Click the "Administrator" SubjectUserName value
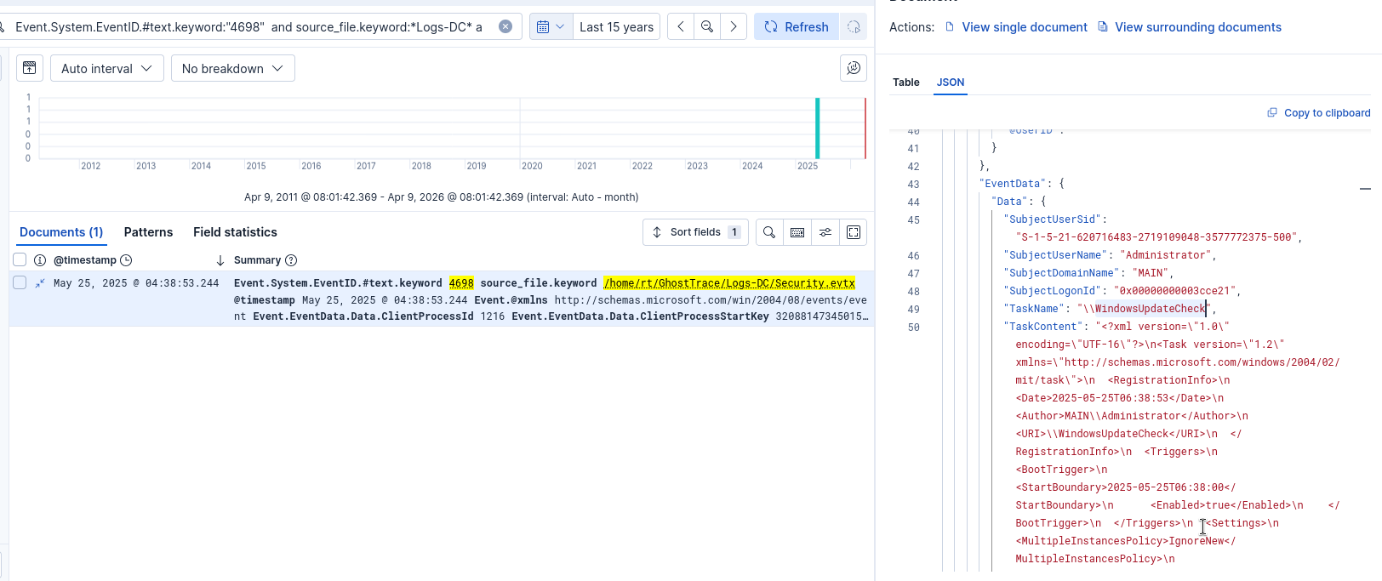The width and height of the screenshot is (1382, 581). tap(1166, 255)
